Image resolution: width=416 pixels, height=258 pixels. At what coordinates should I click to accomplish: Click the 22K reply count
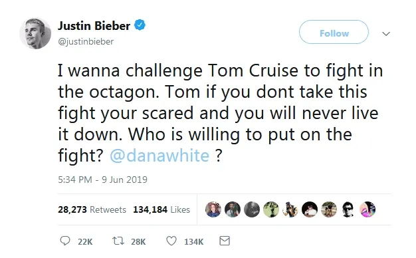tap(85, 242)
